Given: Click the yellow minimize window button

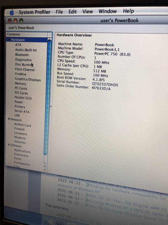Looking at the screenshot, I should click(x=15, y=21).
